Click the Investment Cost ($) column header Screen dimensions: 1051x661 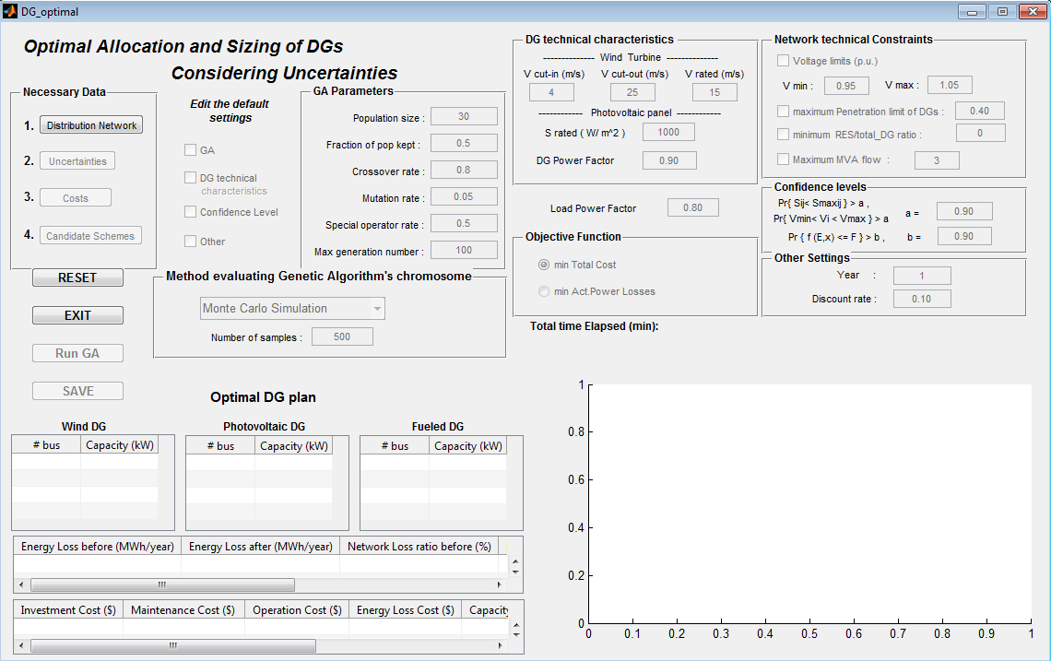point(68,610)
